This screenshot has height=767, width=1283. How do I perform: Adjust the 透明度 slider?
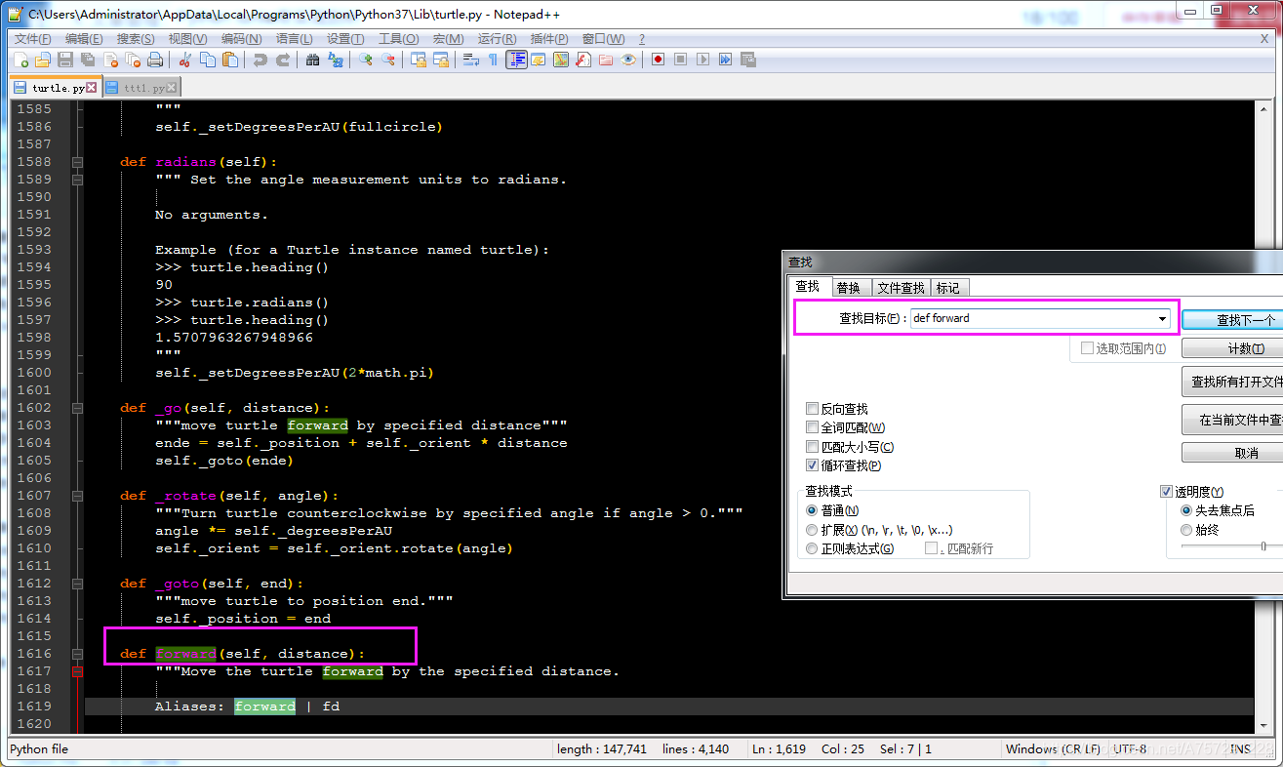tap(1263, 545)
